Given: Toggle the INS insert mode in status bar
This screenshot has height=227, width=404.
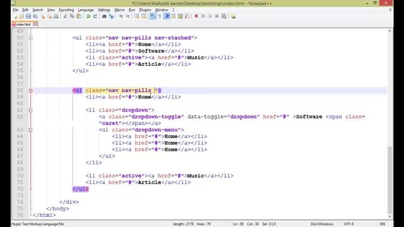Looking at the screenshot, I should 383,224.
